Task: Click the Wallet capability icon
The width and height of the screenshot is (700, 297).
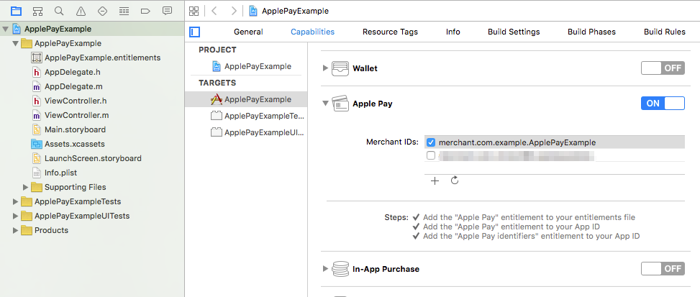Action: click(x=340, y=68)
